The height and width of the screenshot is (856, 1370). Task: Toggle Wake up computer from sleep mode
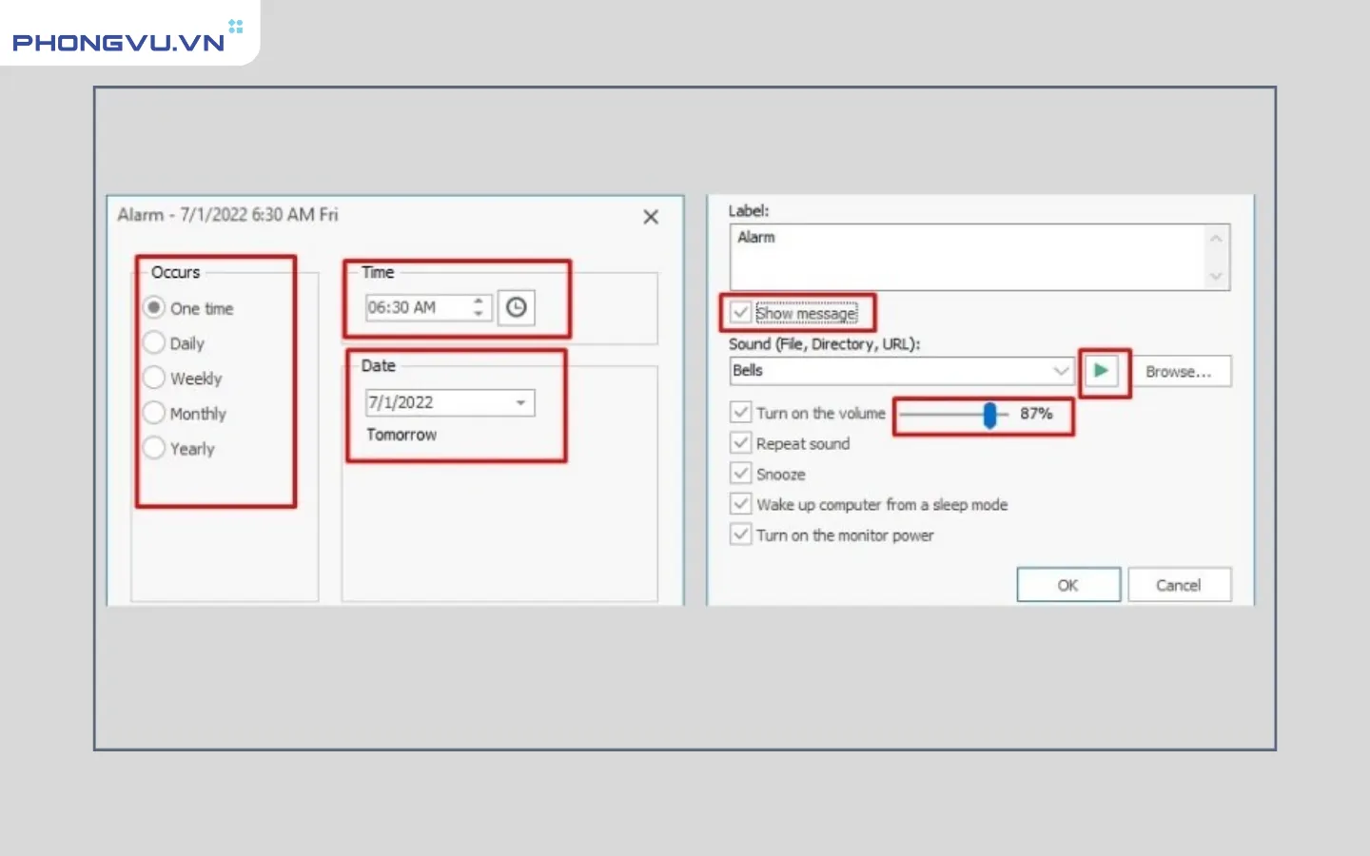coord(741,504)
